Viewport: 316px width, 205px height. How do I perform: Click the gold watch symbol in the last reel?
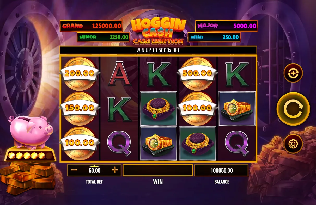click(x=237, y=109)
